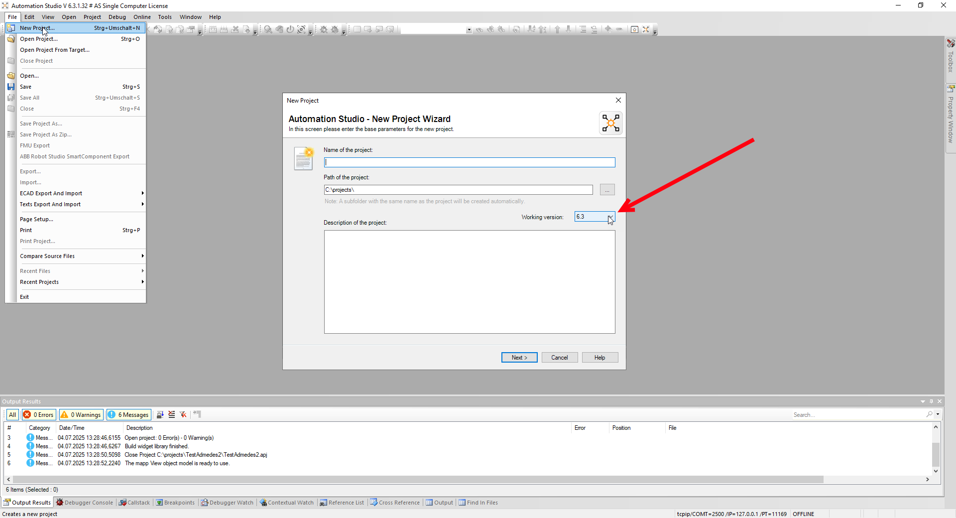This screenshot has height=518, width=956.
Task: Select the 'Build widget library finished.' message row
Action: click(468, 446)
